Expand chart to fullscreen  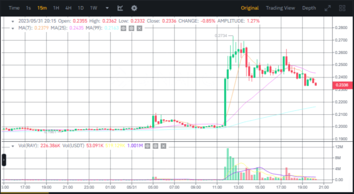coord(327,8)
